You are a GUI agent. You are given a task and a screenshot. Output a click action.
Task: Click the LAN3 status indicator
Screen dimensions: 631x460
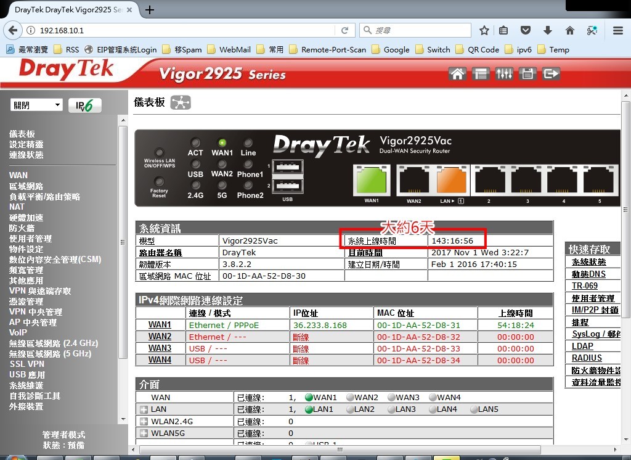click(x=391, y=409)
